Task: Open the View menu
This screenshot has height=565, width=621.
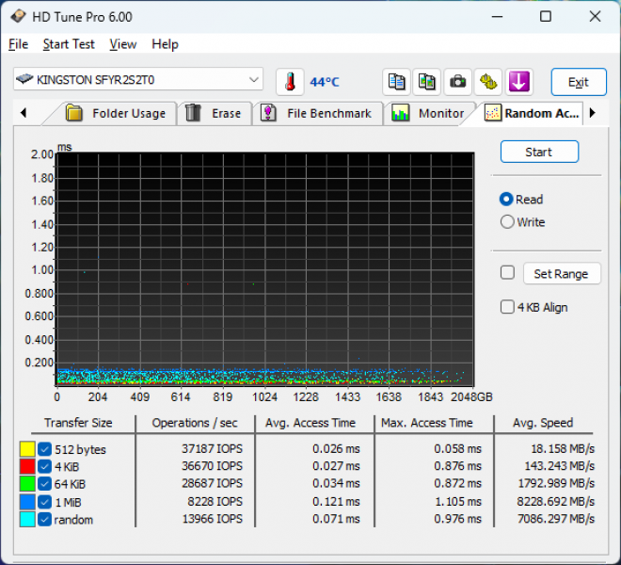Action: pos(122,44)
